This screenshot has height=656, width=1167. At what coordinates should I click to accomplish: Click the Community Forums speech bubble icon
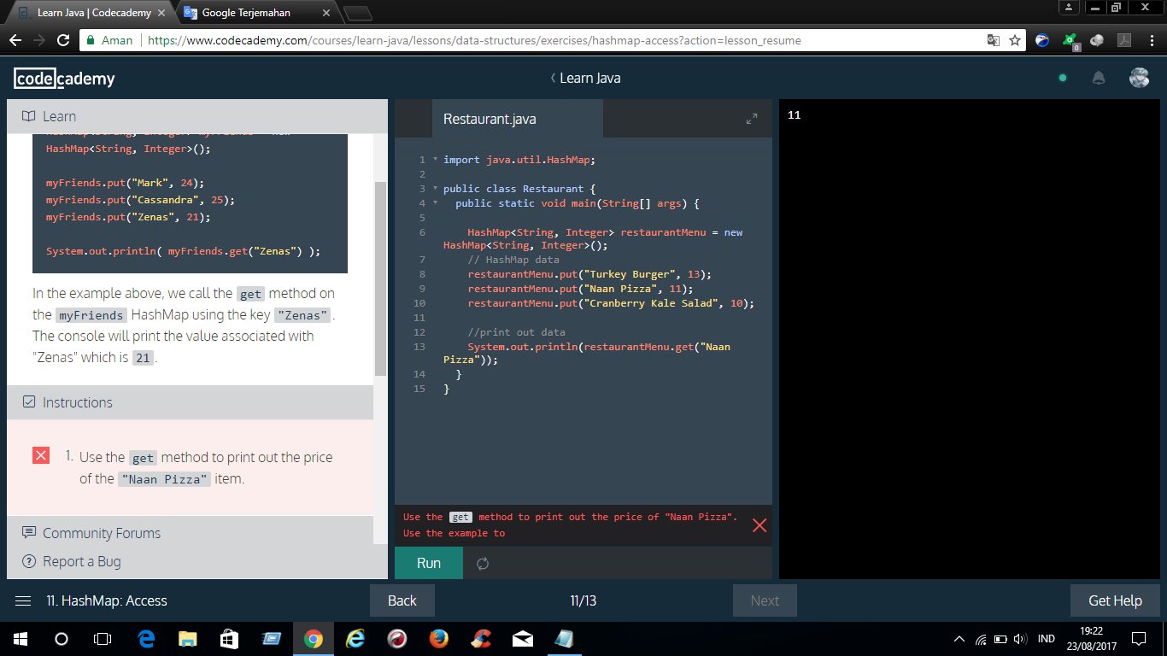(30, 532)
